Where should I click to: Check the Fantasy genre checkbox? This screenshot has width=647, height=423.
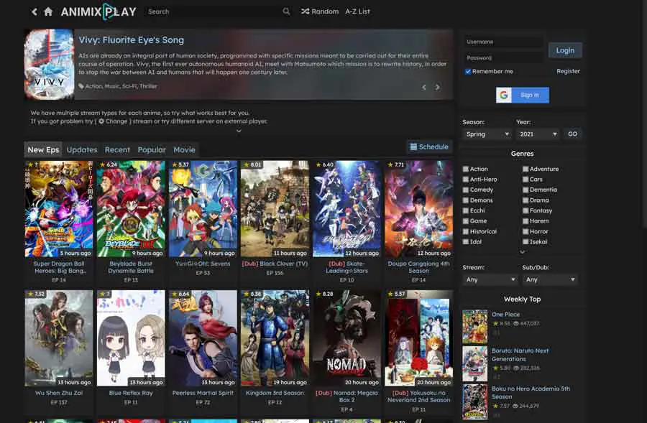526,210
